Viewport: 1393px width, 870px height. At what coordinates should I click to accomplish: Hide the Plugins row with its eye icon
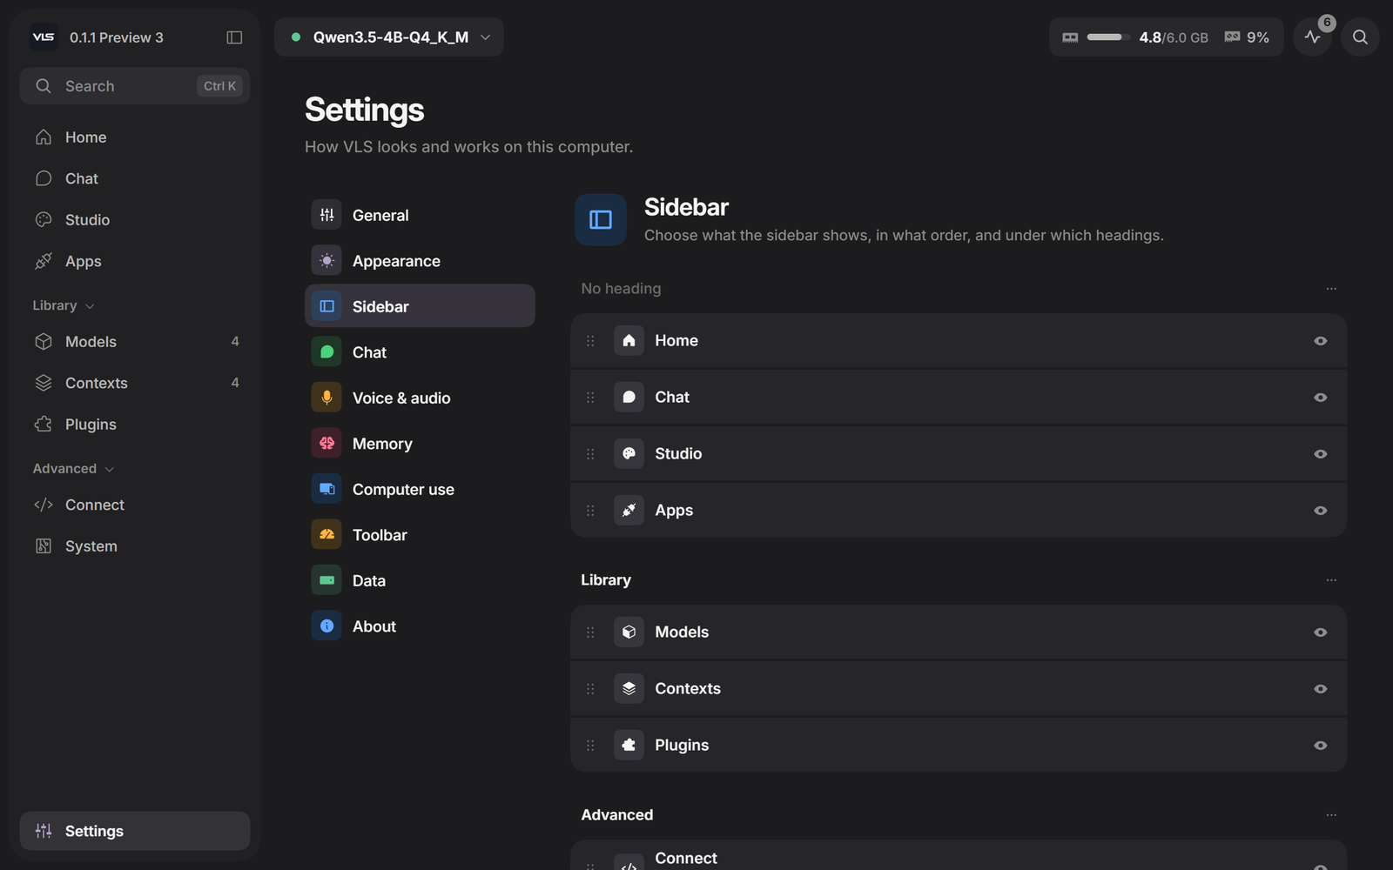point(1320,746)
